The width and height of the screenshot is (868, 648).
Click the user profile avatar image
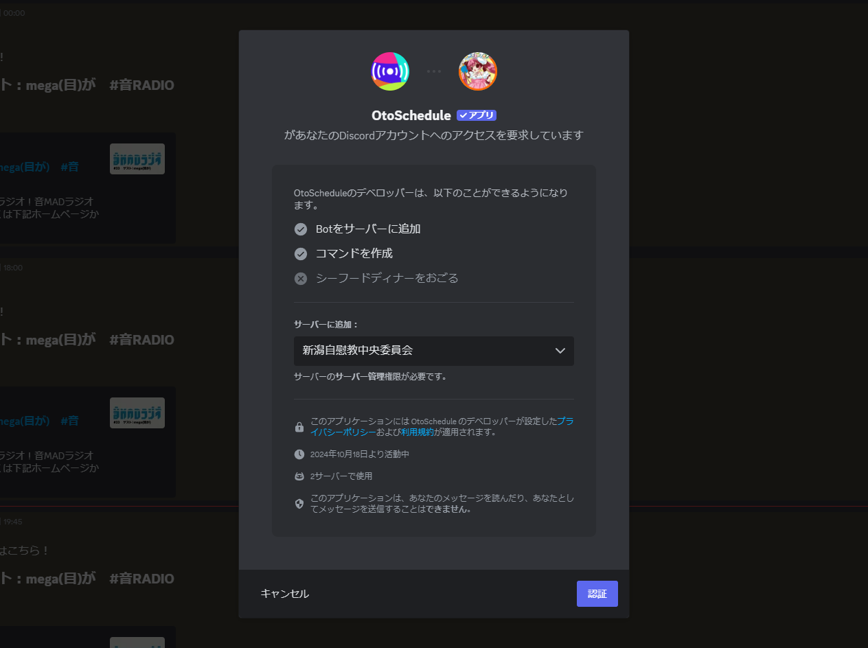[478, 71]
